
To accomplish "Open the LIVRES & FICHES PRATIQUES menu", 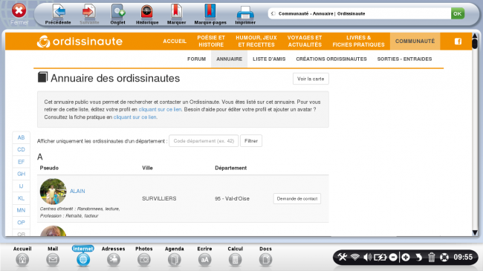I will click(x=359, y=42).
